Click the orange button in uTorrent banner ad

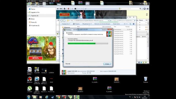65,15
